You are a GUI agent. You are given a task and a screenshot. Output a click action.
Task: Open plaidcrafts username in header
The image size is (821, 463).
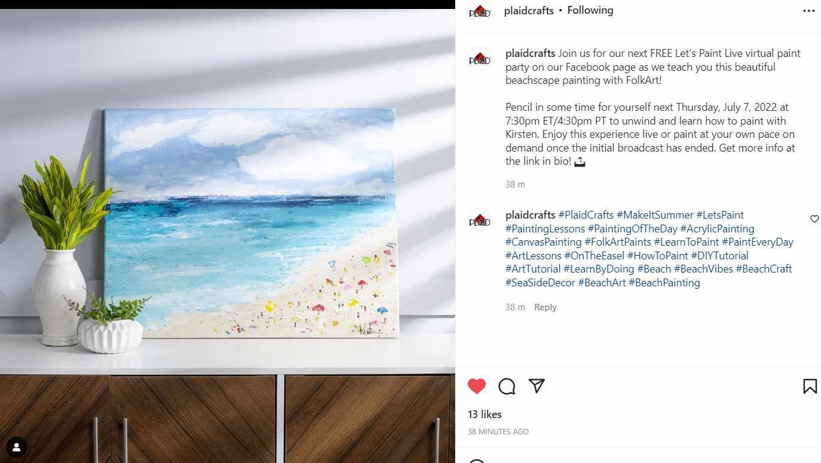coord(529,10)
